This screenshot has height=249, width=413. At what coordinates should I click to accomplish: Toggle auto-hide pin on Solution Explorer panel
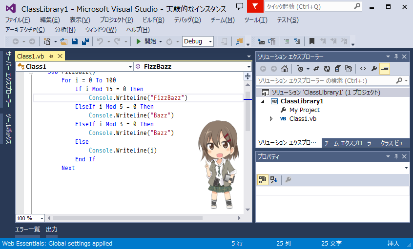(396, 57)
